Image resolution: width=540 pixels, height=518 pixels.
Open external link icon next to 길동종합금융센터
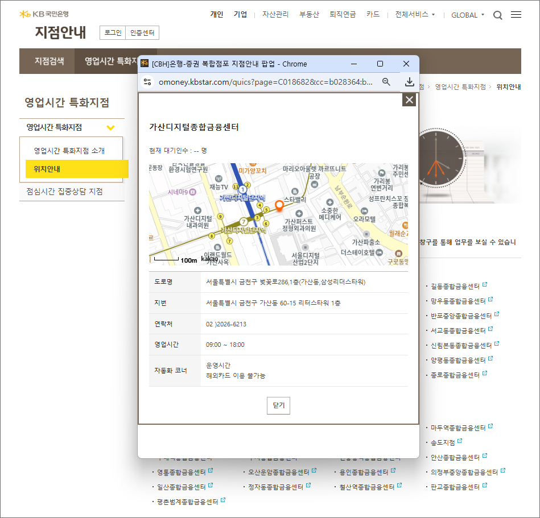pyautogui.click(x=485, y=285)
